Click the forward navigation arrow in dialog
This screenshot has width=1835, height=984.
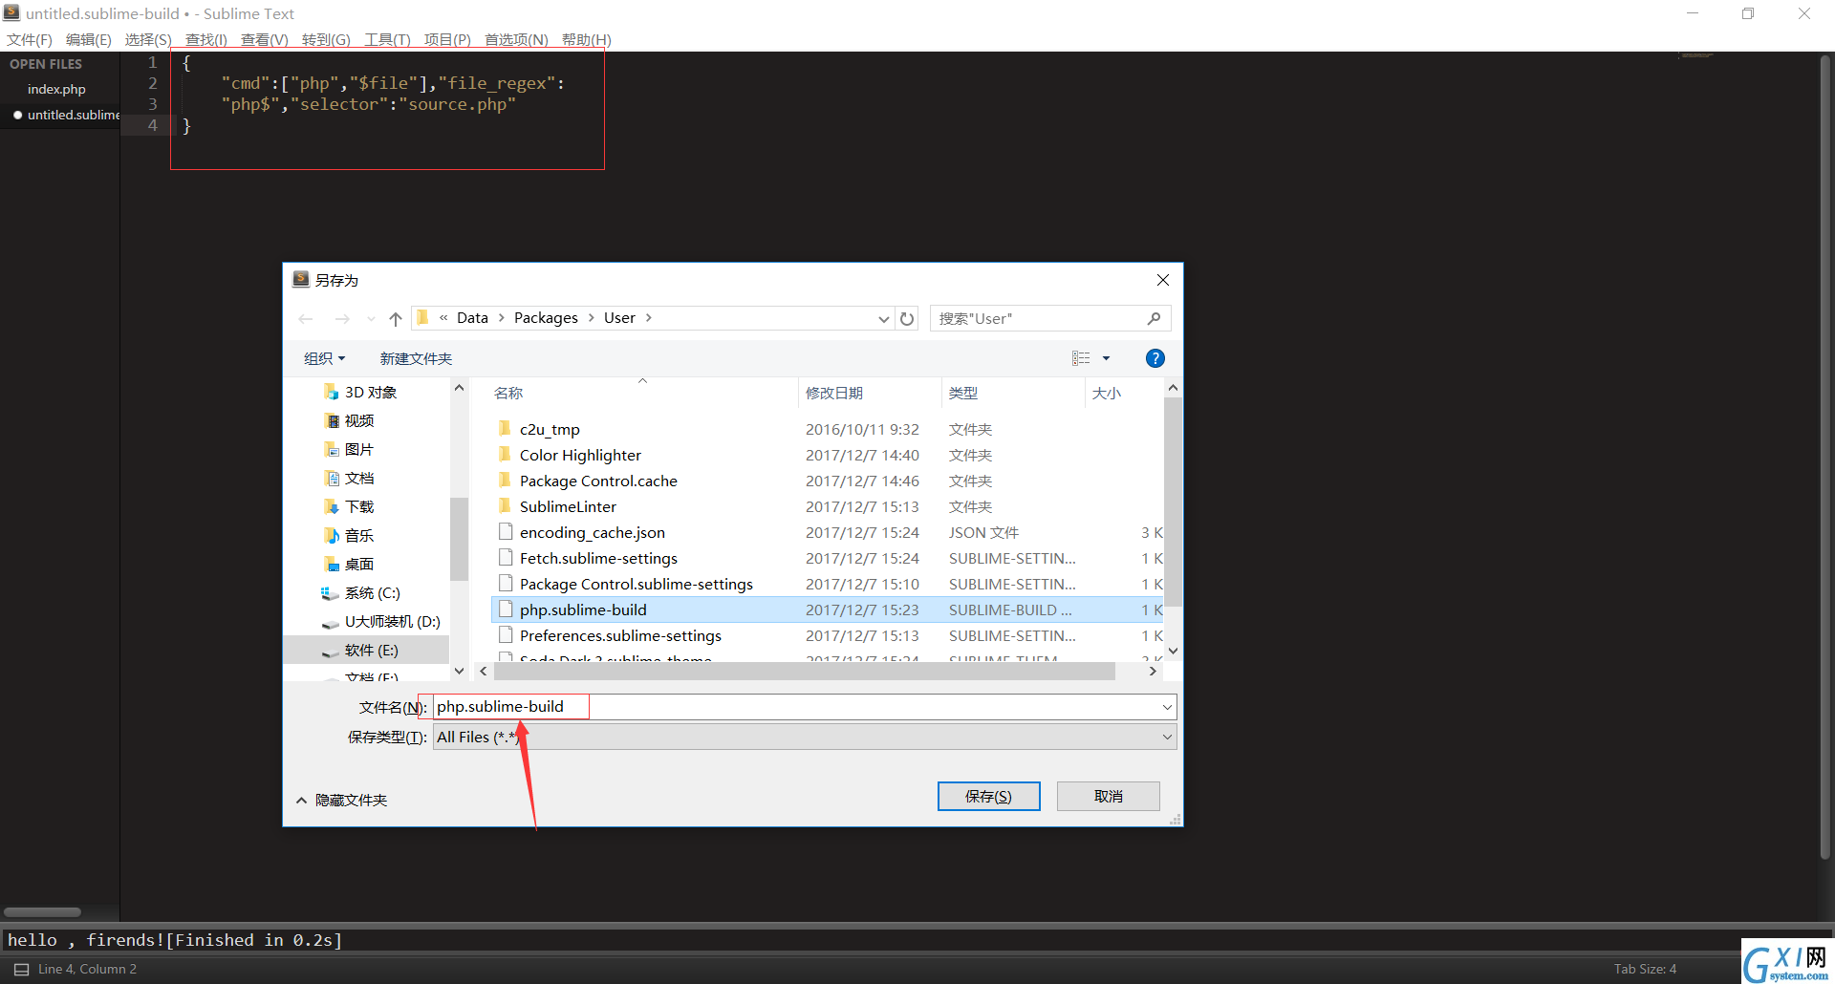point(342,319)
